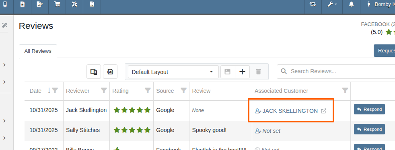Edit associated customer for Jack Skellington review
The image size is (395, 150).
pyautogui.click(x=258, y=111)
